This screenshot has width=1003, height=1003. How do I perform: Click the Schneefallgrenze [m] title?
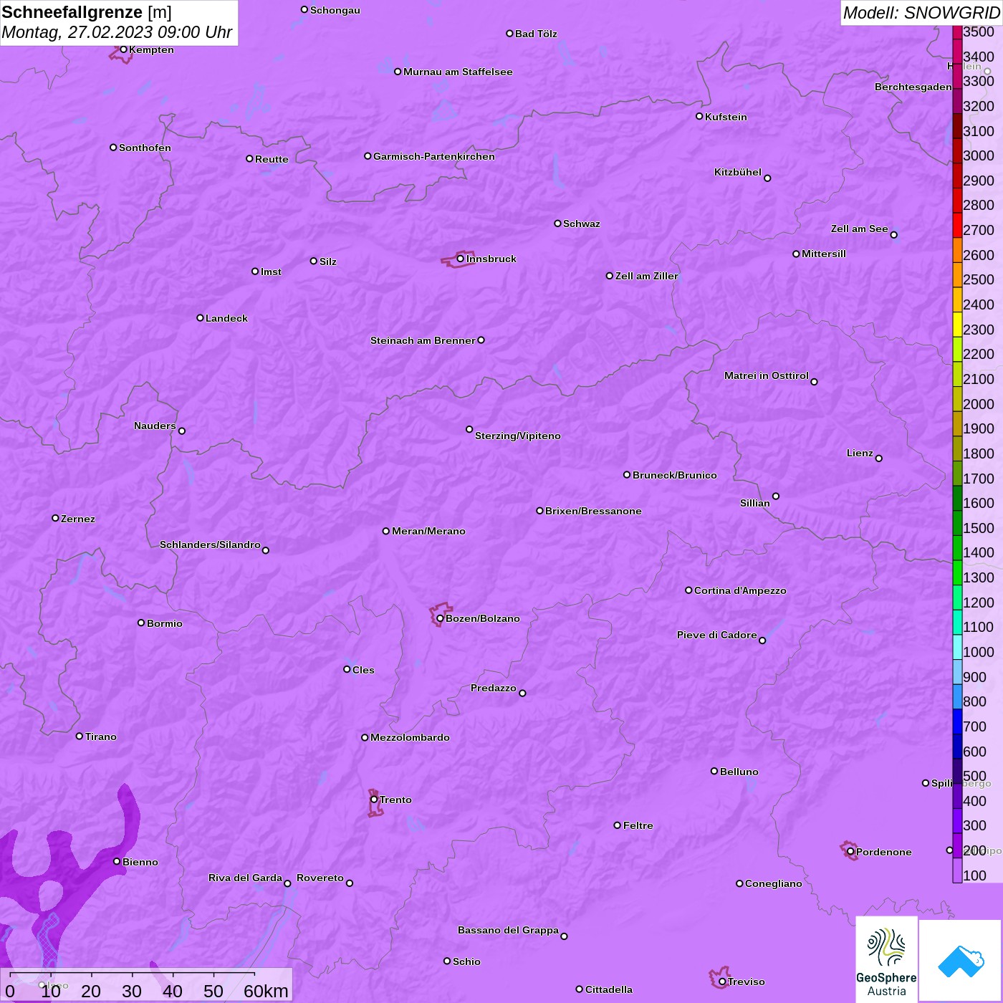87,12
